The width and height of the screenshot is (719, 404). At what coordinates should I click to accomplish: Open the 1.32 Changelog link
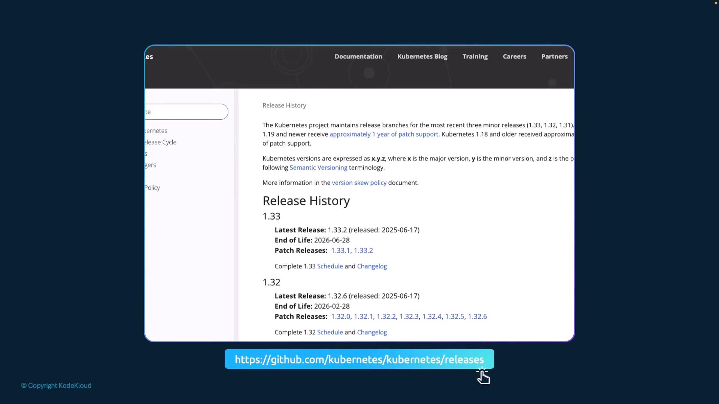click(x=372, y=332)
